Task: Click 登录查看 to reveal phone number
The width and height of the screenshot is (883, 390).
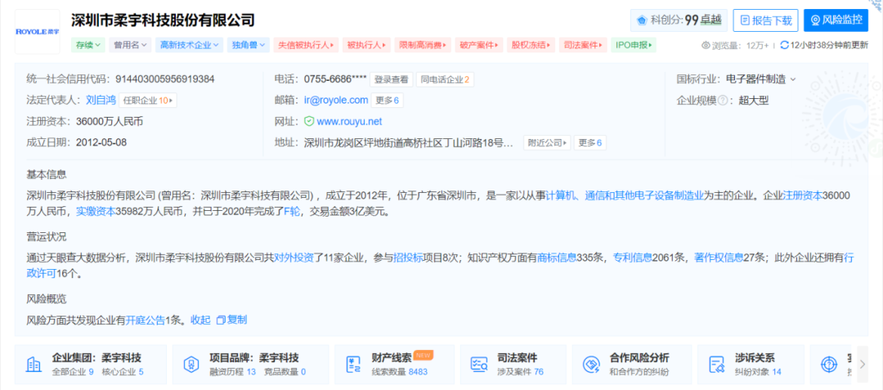Action: pyautogui.click(x=392, y=79)
